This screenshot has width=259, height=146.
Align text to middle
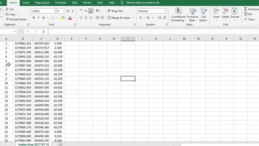86,11
